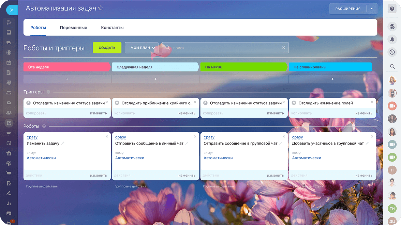Open the notifications bell icon
401x225 pixels.
pos(392,40)
